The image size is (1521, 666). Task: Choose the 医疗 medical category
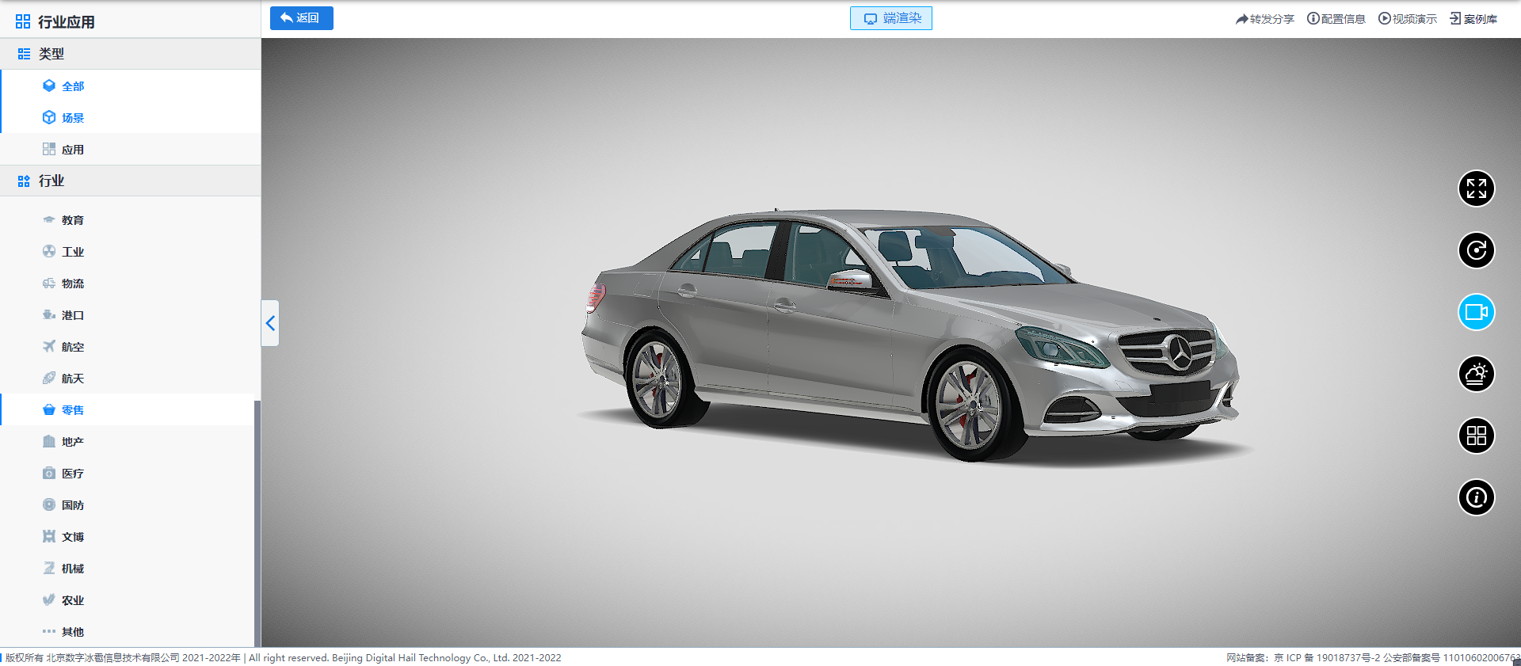click(127, 474)
